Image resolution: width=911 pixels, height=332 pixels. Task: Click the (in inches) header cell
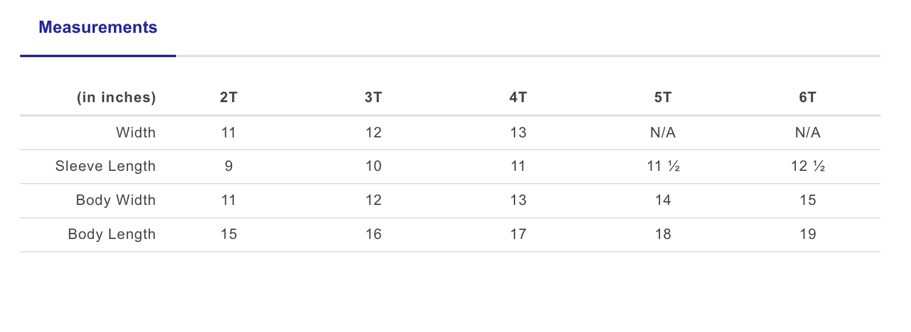tap(116, 98)
